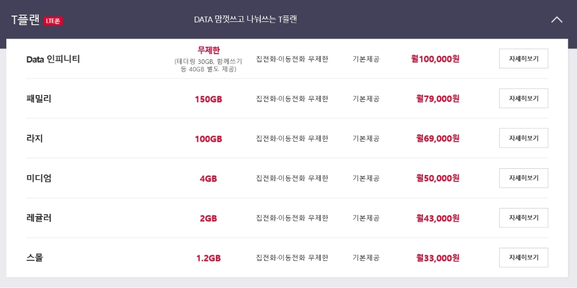Show details for the 레귤러 plan
Image resolution: width=577 pixels, height=288 pixels.
point(524,218)
